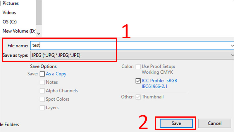Collapse the folder pane with Hide Folders
The height and width of the screenshot is (132, 234).
[10, 125]
